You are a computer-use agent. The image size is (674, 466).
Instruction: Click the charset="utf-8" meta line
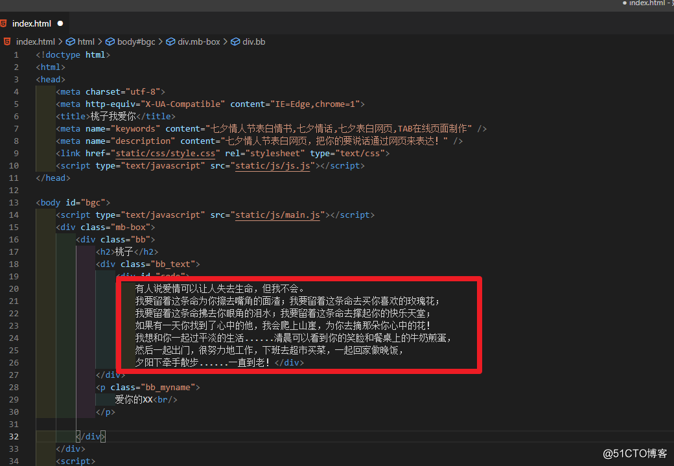[110, 92]
